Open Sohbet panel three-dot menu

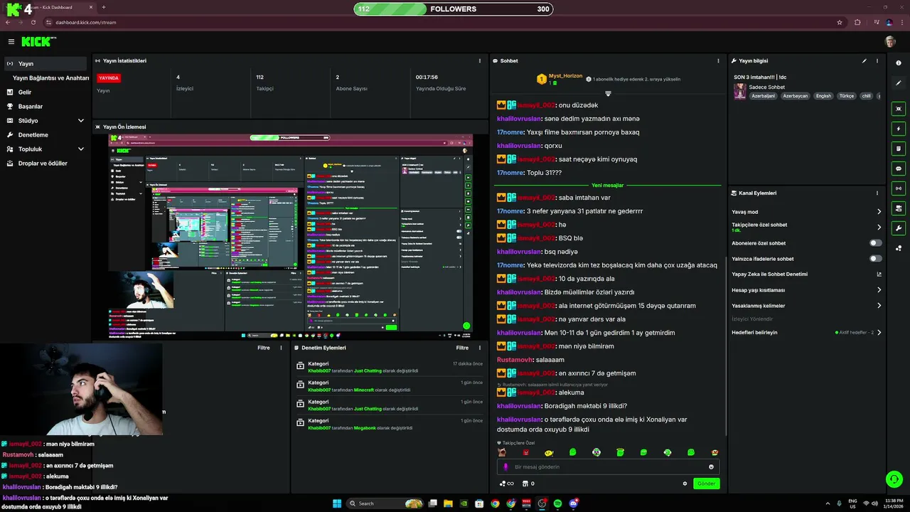point(718,60)
